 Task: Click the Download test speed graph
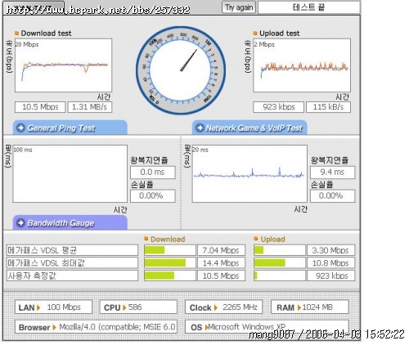[x=63, y=65]
